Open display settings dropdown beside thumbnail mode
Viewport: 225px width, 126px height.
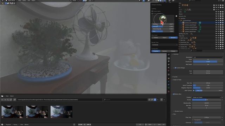[x=158, y=99]
